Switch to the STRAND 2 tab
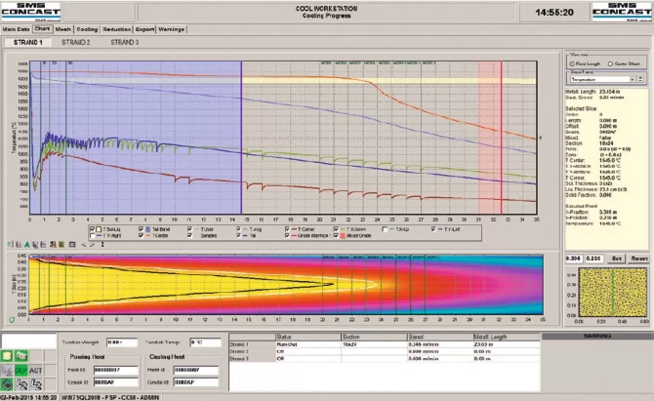Viewport: 654px width, 401px height. coord(76,42)
